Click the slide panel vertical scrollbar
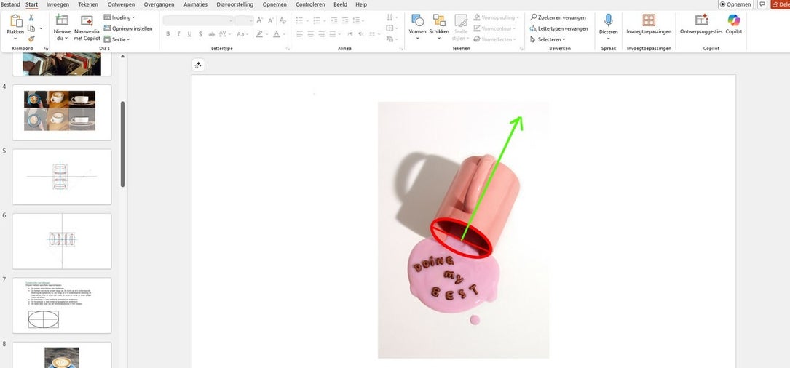Viewport: 790px width, 368px height. (122, 144)
